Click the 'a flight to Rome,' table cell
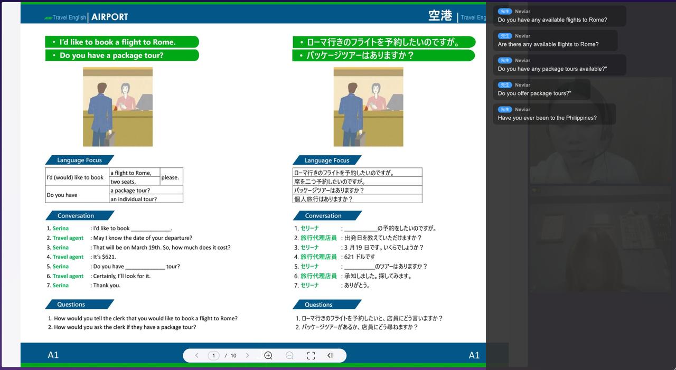 point(134,173)
